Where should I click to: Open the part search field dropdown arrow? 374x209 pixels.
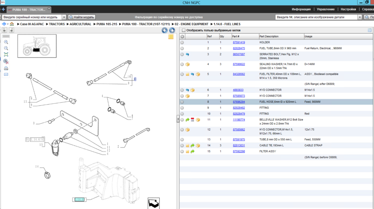click(x=360, y=17)
